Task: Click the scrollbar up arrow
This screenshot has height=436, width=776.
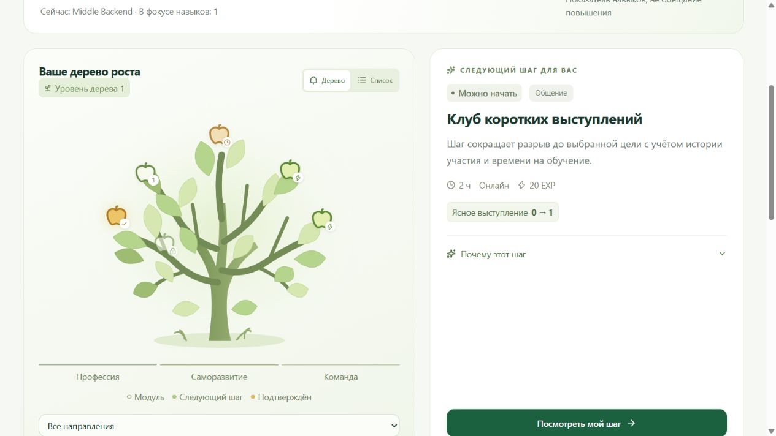Action: pos(771,5)
